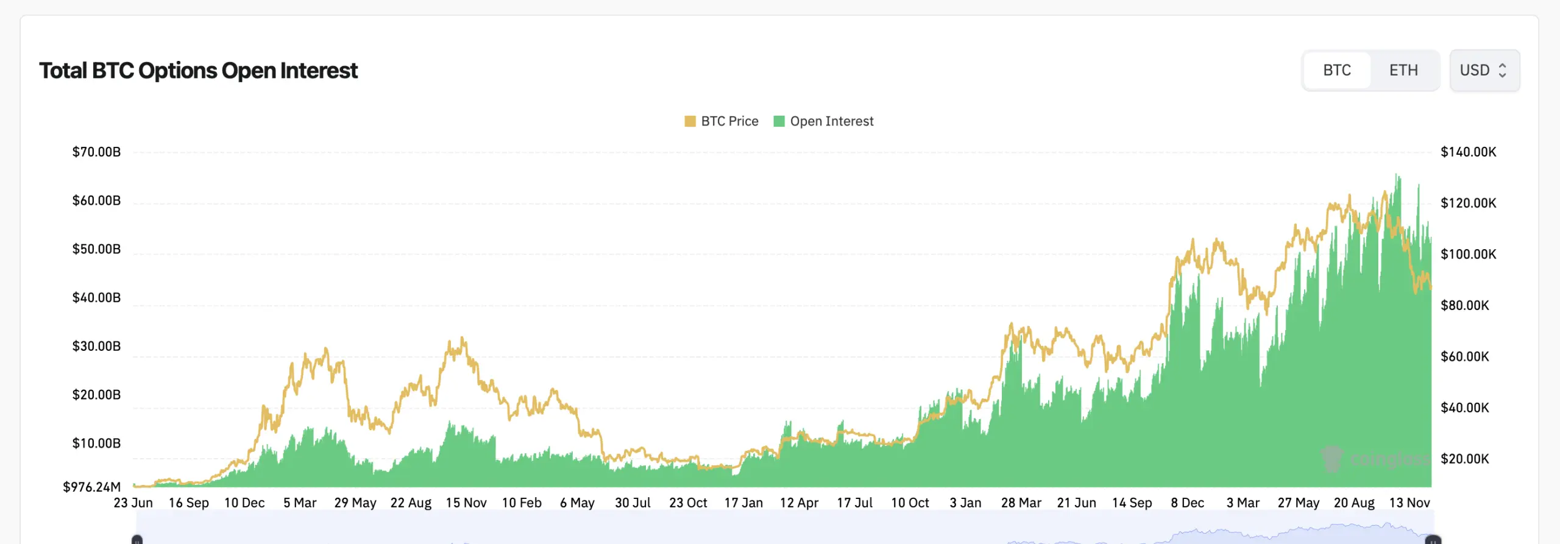Expand the USD unit selector options
The height and width of the screenshot is (544, 1560).
[1484, 70]
